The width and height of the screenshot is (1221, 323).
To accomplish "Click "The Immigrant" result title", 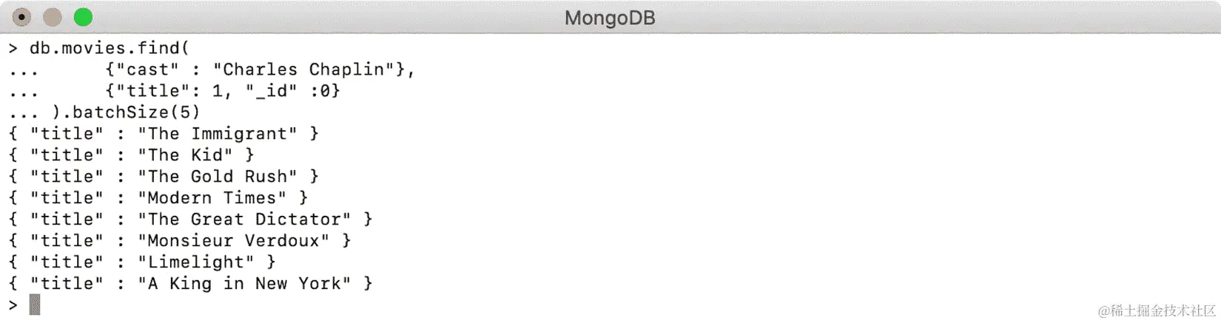I will pyautogui.click(x=218, y=134).
